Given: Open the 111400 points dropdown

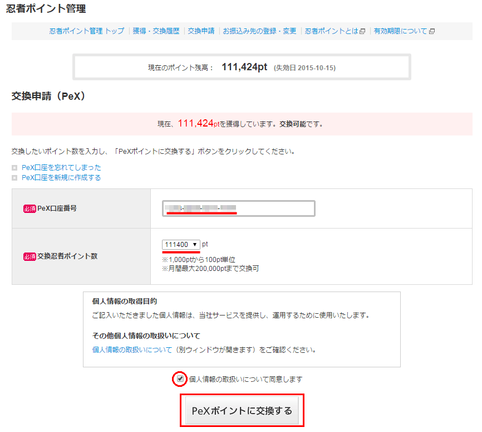Looking at the screenshot, I should click(181, 245).
